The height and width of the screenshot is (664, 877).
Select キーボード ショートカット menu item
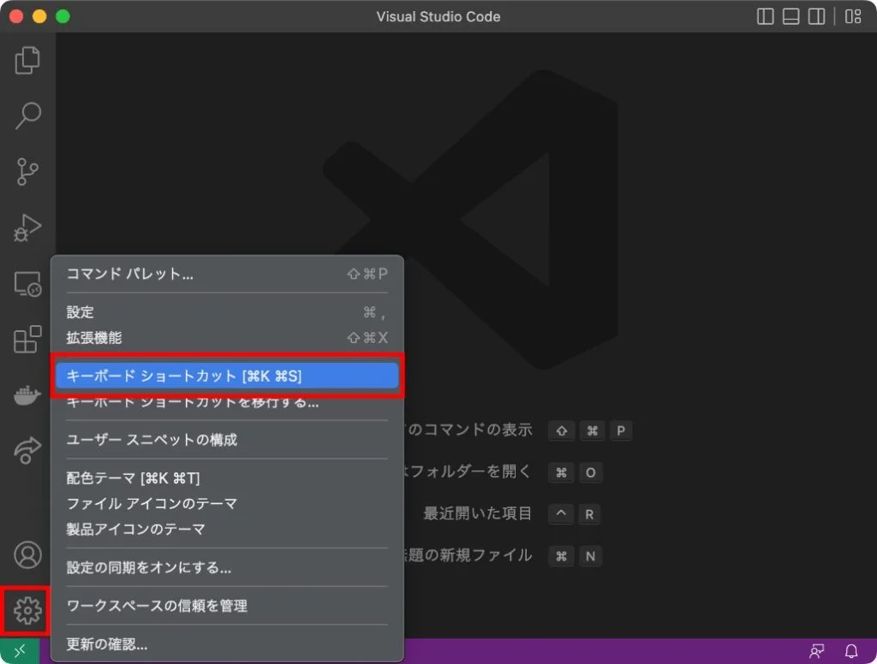click(227, 376)
